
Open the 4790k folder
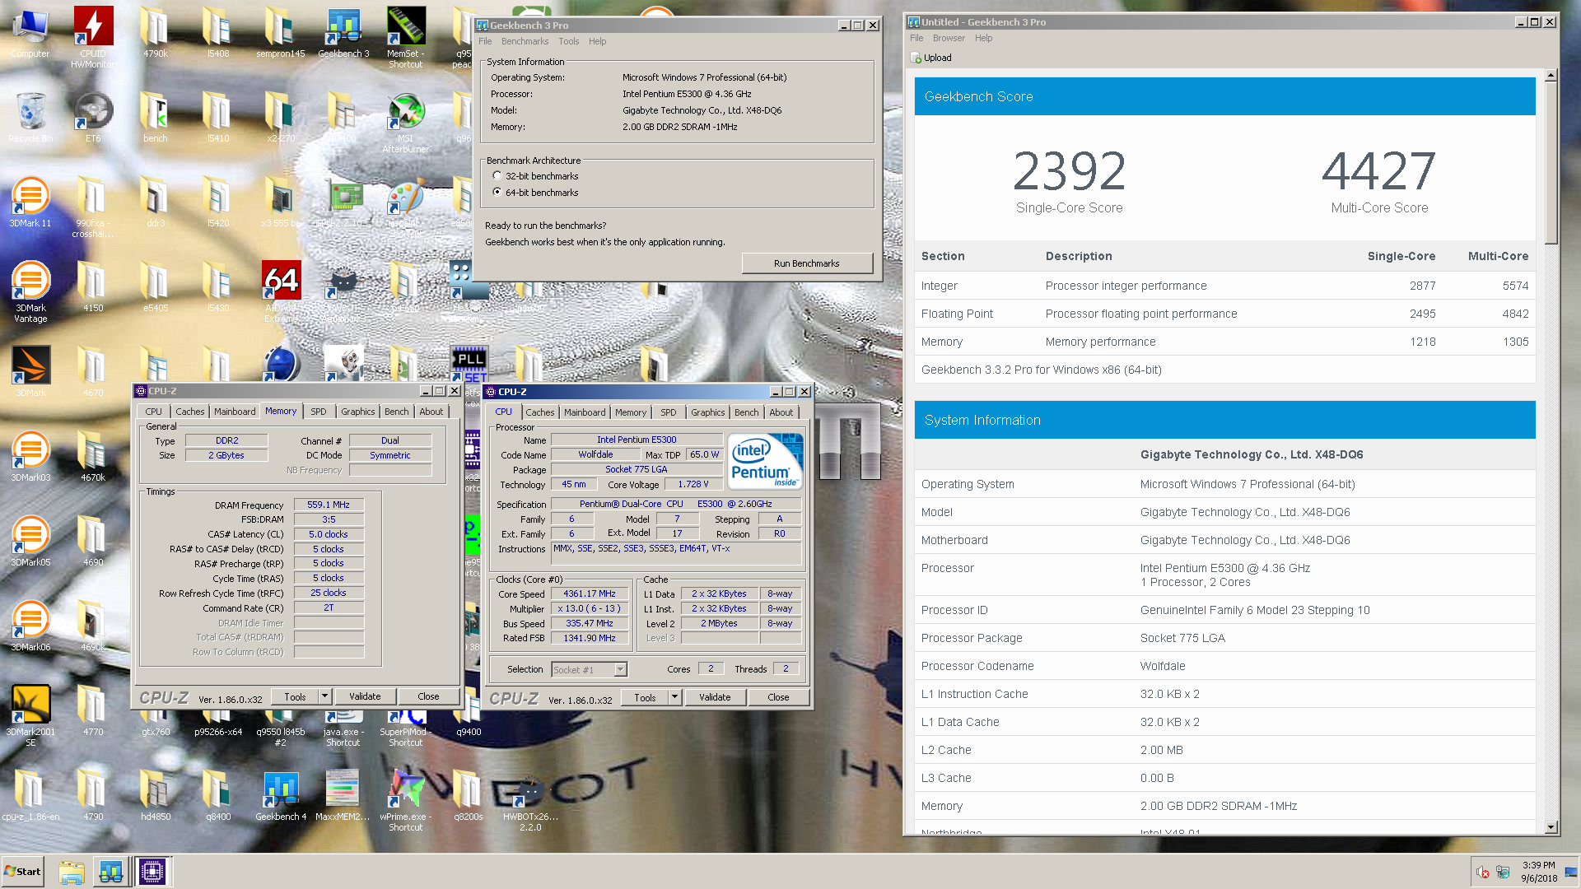[156, 33]
